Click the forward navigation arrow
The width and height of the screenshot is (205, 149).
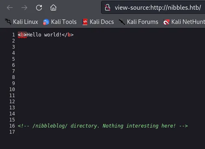(24, 8)
